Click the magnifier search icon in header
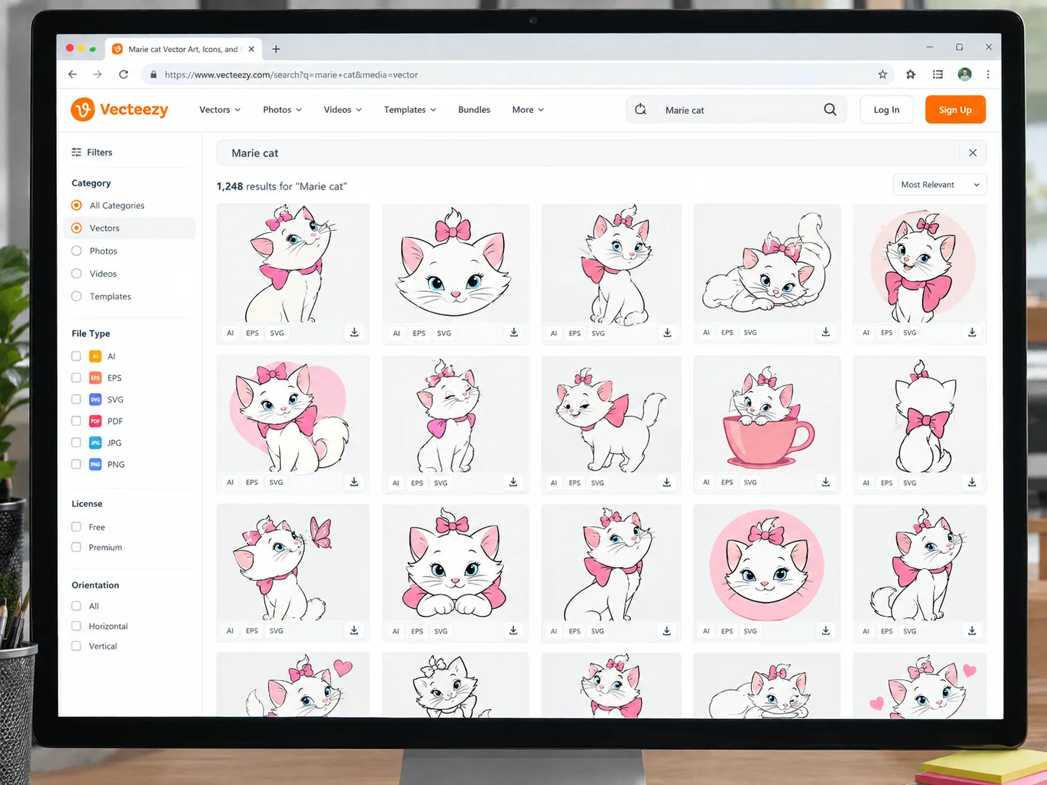This screenshot has width=1047, height=785. coord(830,109)
